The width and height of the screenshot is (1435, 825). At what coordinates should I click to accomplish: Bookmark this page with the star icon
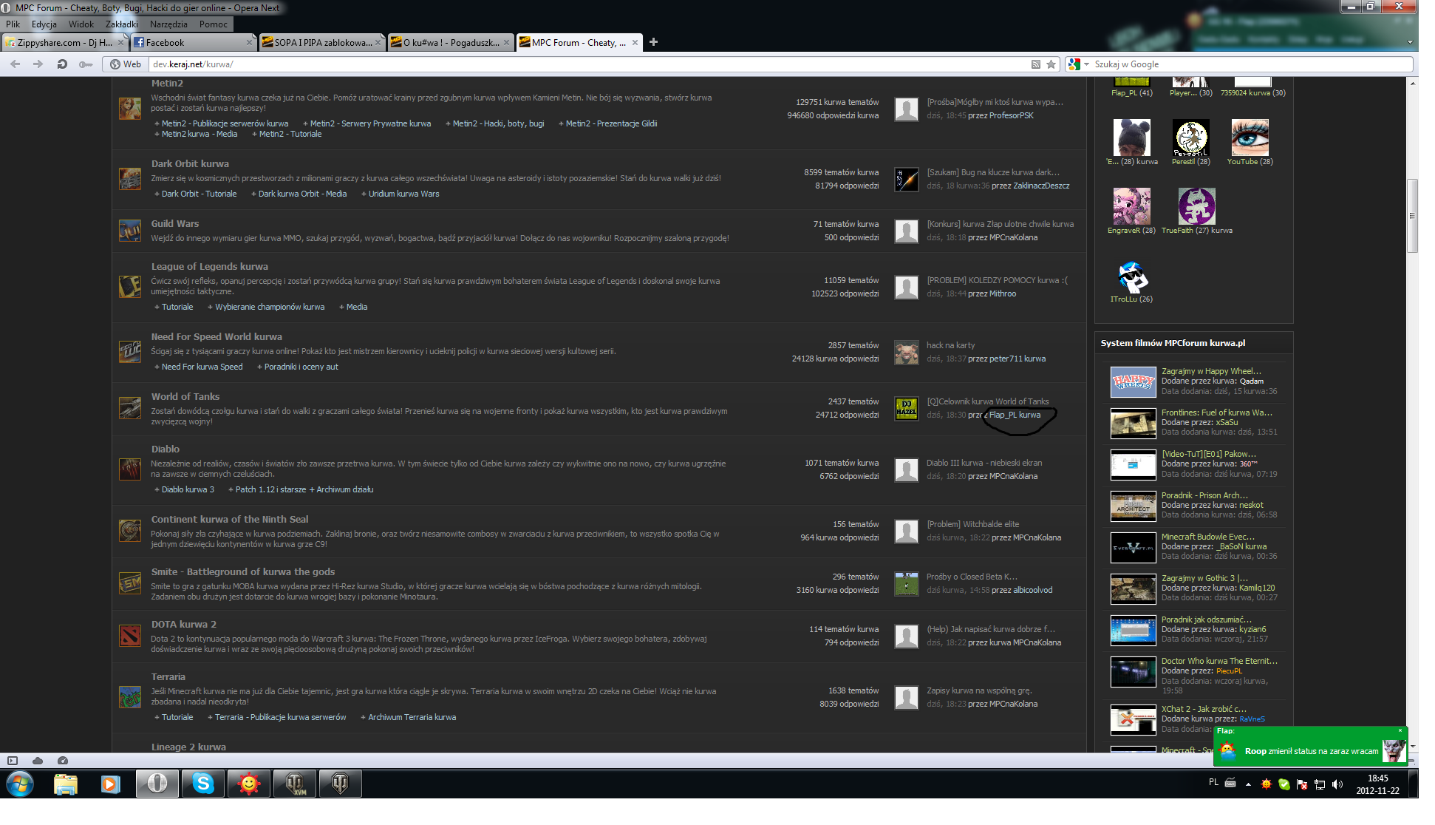1051,64
